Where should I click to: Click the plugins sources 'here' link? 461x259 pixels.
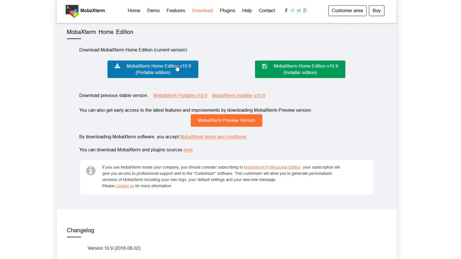coord(188,150)
